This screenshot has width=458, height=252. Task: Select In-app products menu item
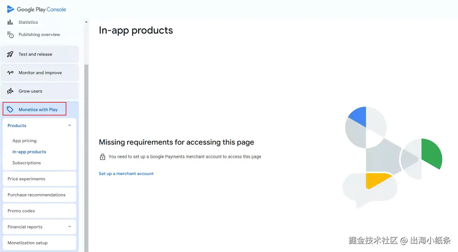click(x=29, y=152)
